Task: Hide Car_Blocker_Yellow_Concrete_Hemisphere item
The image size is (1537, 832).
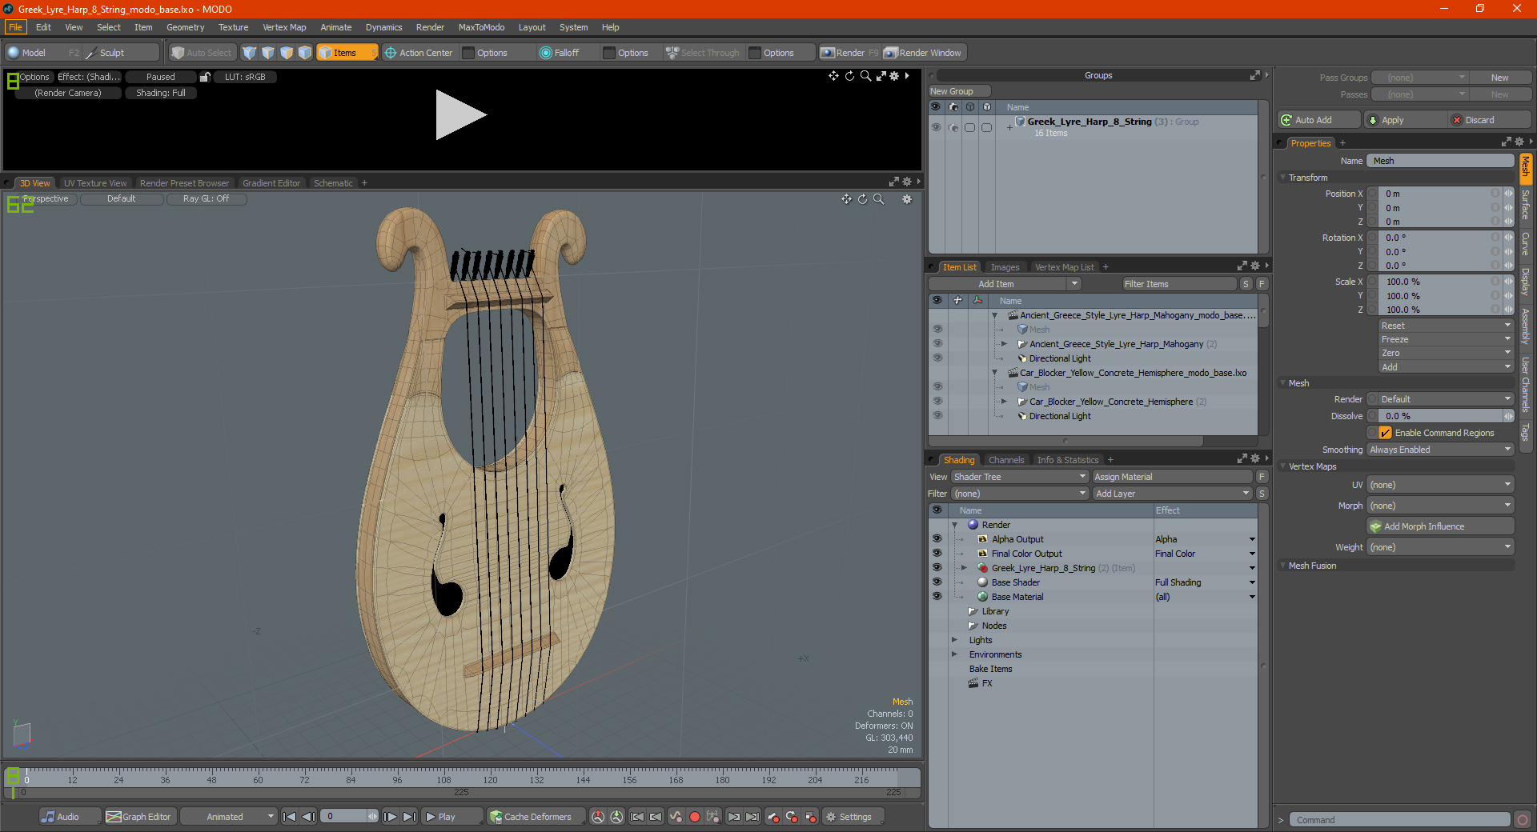Action: pos(937,402)
